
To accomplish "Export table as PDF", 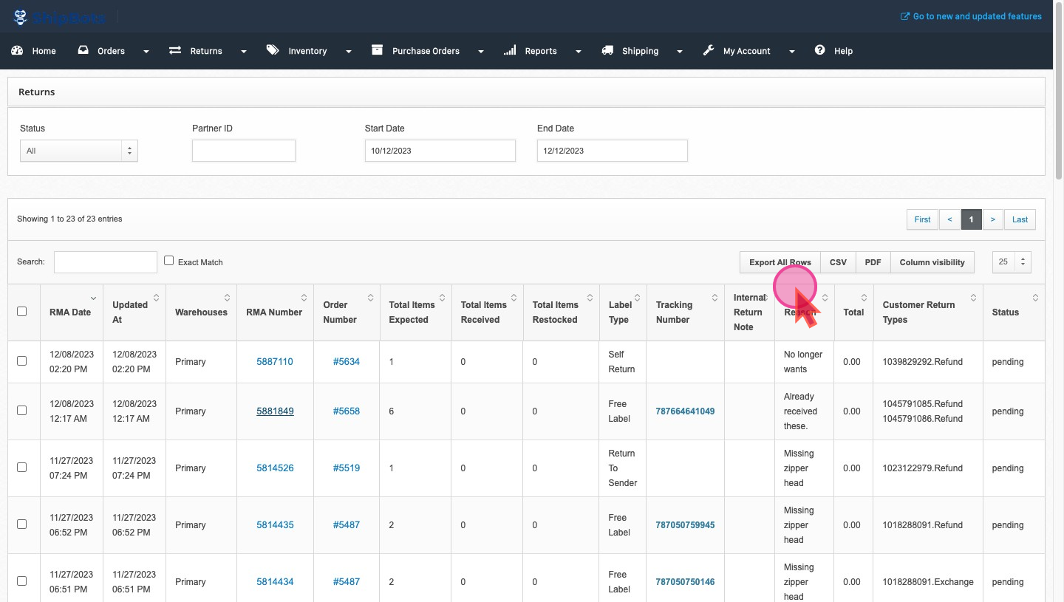I will (x=873, y=262).
